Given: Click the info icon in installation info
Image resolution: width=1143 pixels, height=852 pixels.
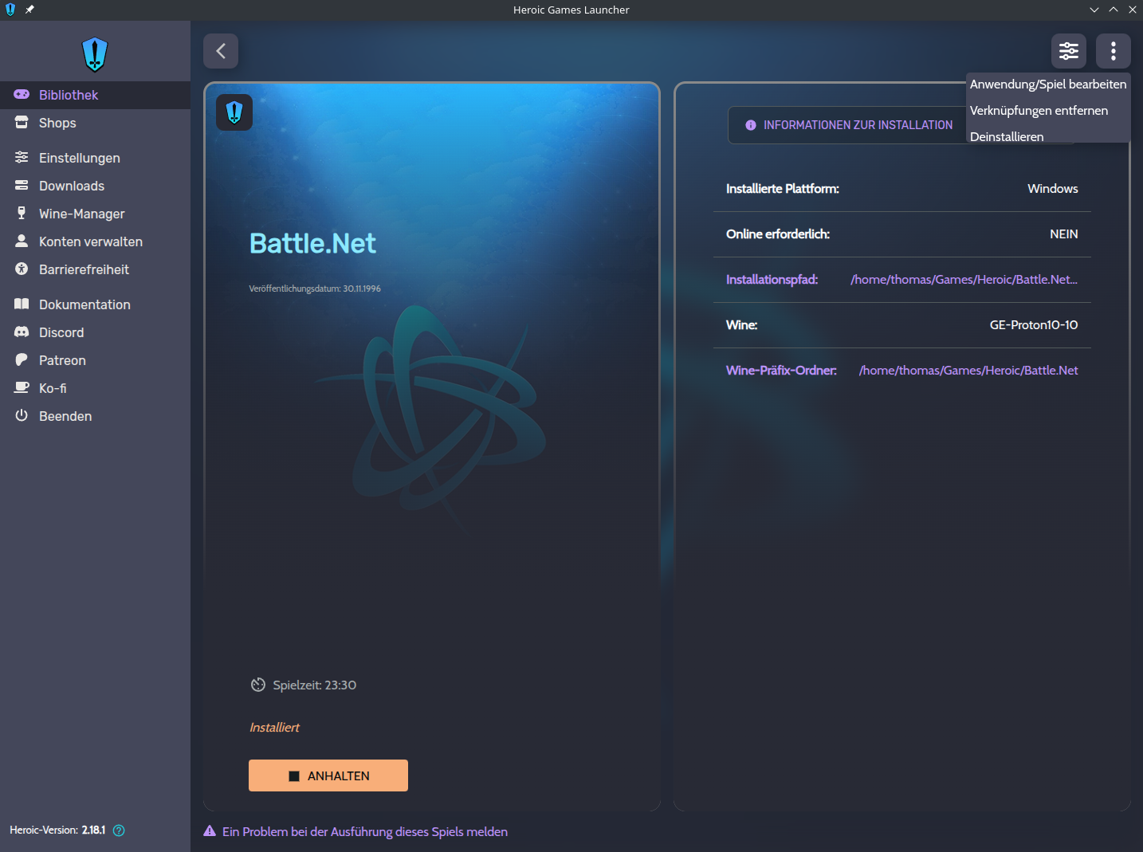Looking at the screenshot, I should click(751, 125).
